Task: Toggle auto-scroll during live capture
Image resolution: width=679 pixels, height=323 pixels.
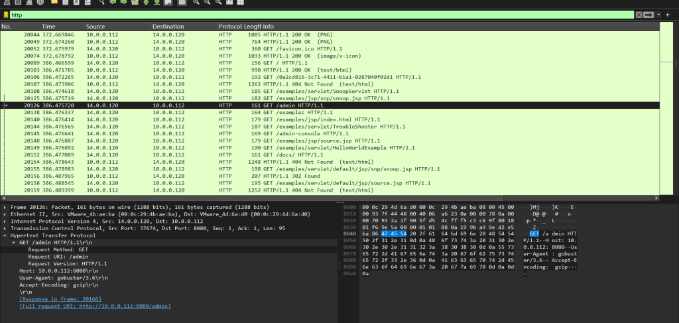Action: 168,3
